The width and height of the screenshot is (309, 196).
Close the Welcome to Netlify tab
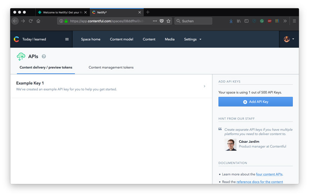(x=85, y=12)
